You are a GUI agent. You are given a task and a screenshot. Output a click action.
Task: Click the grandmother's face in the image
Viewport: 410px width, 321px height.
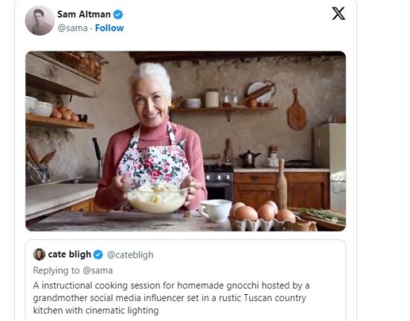point(150,101)
